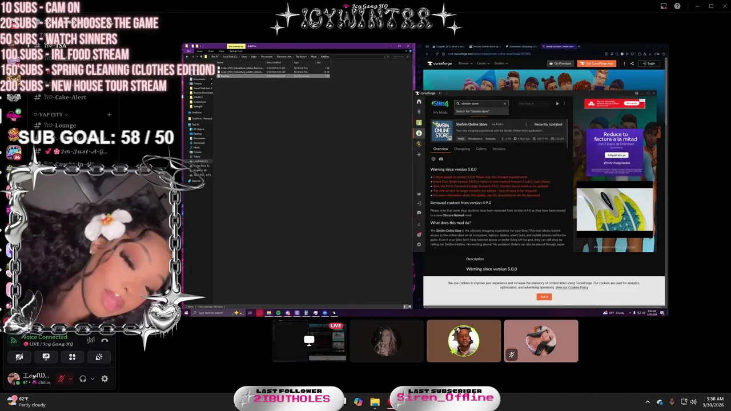
Task: Click share icon in curseforge website header
Action: click(632, 63)
